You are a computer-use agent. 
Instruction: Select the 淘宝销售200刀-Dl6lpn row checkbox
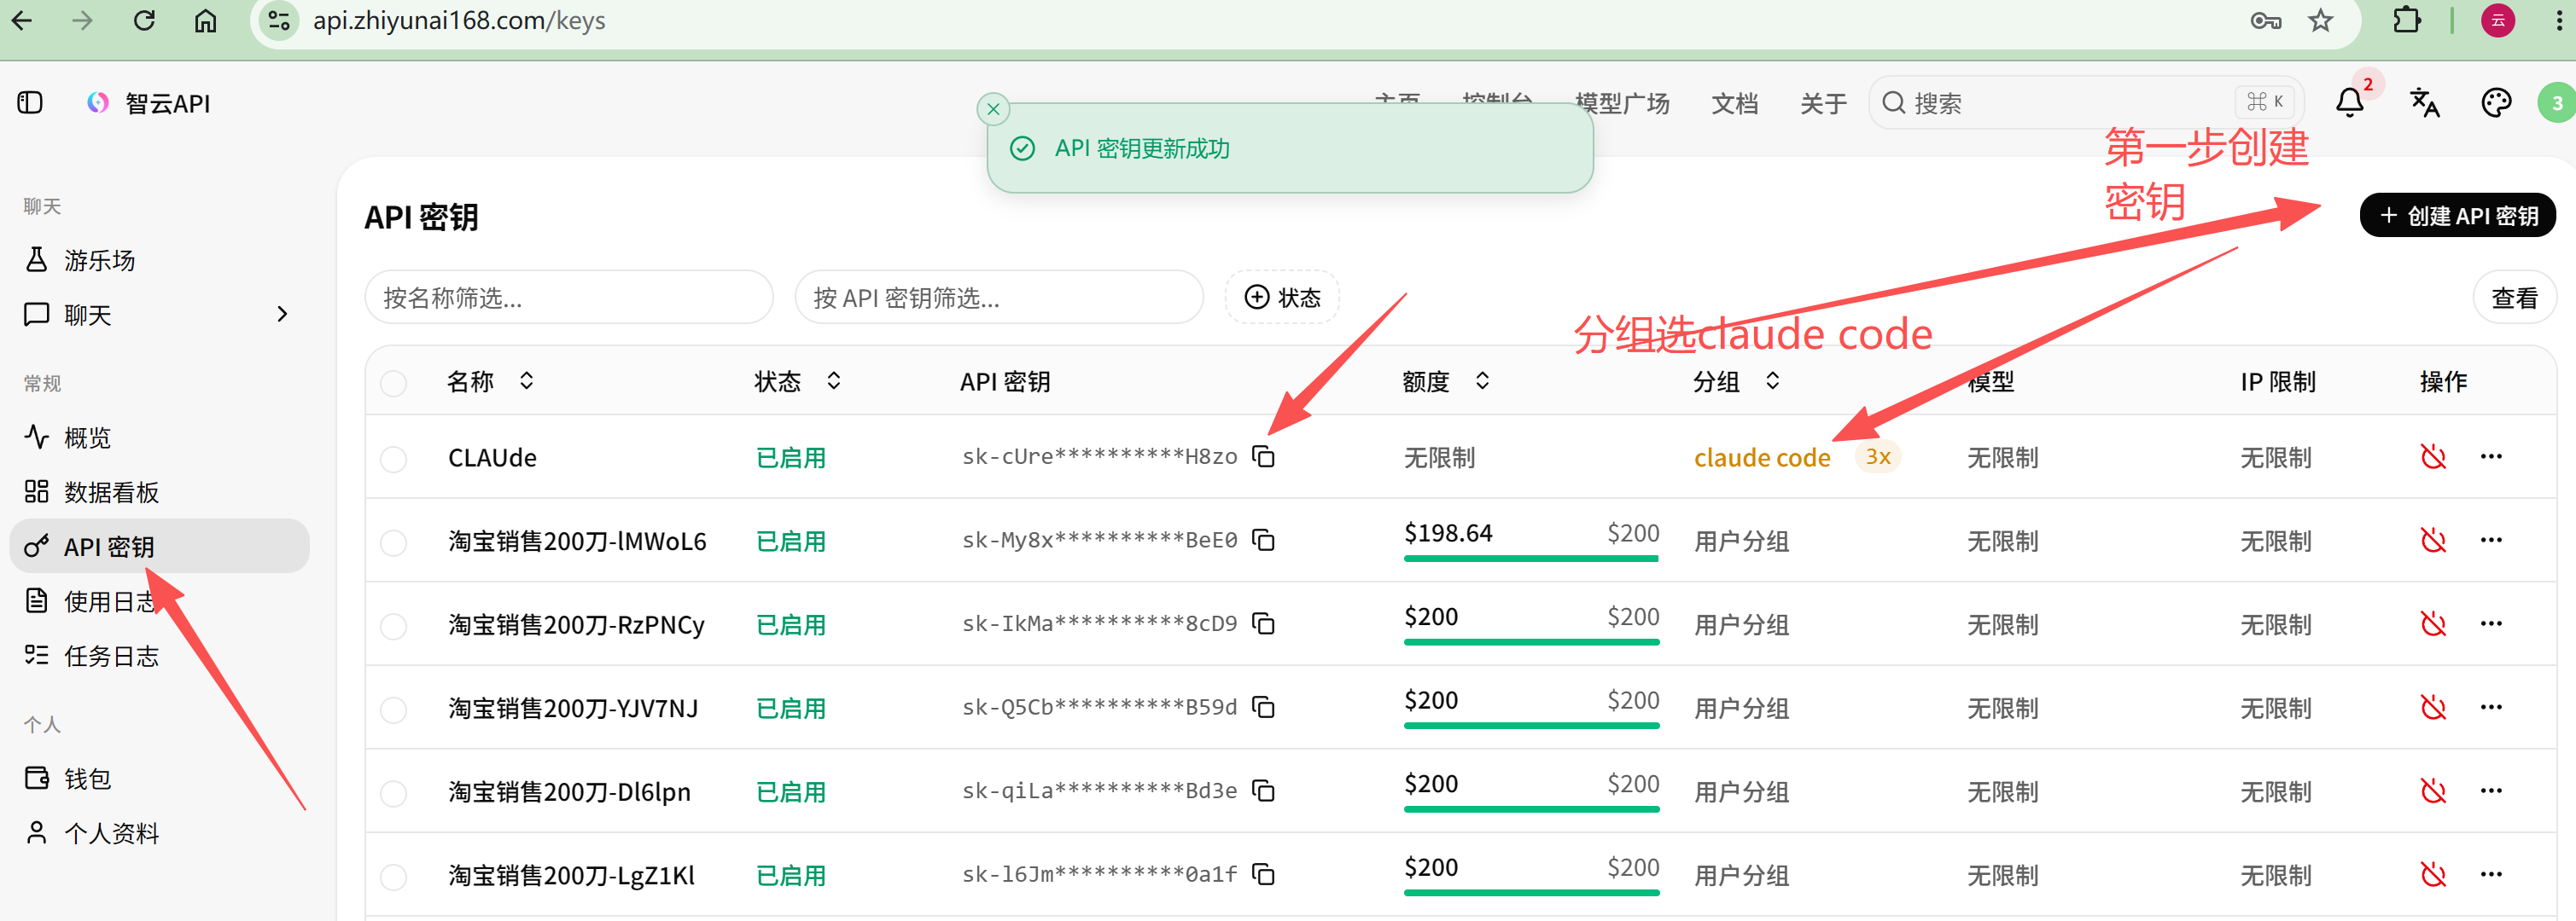coord(394,793)
